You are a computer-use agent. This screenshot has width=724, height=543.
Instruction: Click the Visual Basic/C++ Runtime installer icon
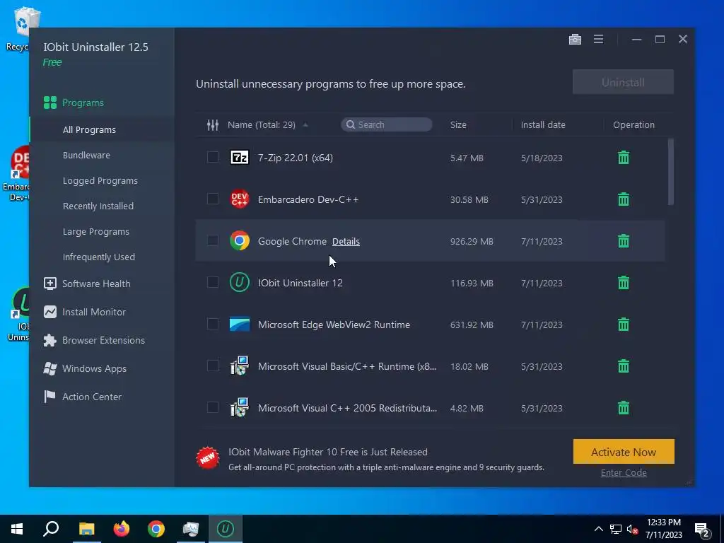pyautogui.click(x=239, y=366)
